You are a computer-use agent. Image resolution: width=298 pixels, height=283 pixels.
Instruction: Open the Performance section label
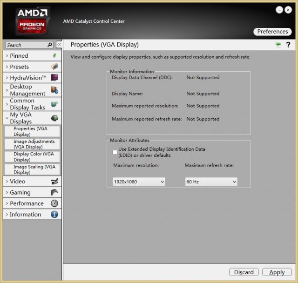pyautogui.click(x=27, y=203)
